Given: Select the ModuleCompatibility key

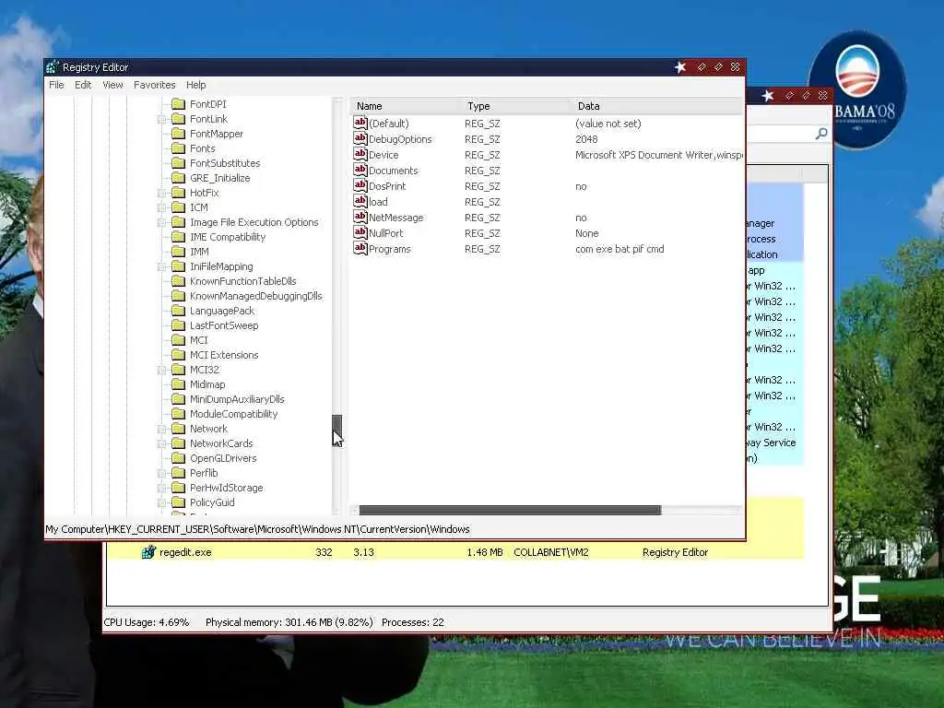Looking at the screenshot, I should pos(233,414).
